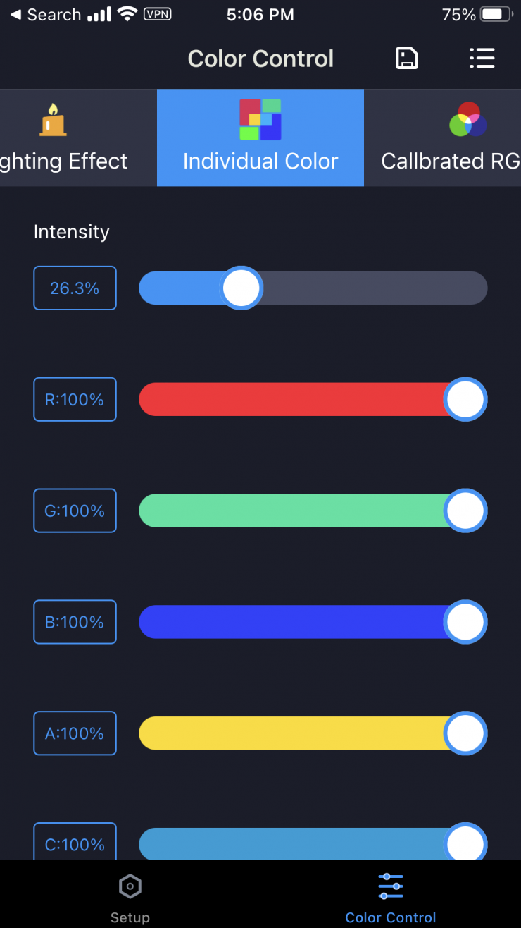The width and height of the screenshot is (521, 928).
Task: Tap the back arrow to Search
Action: [x=15, y=15]
